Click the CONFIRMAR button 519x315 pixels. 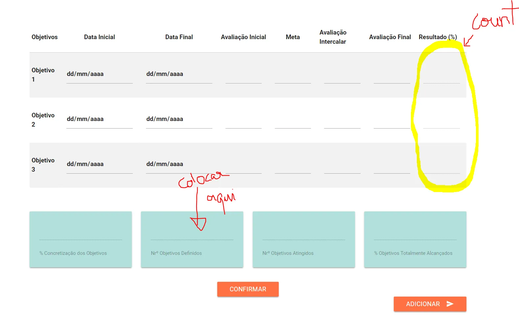[248, 289]
